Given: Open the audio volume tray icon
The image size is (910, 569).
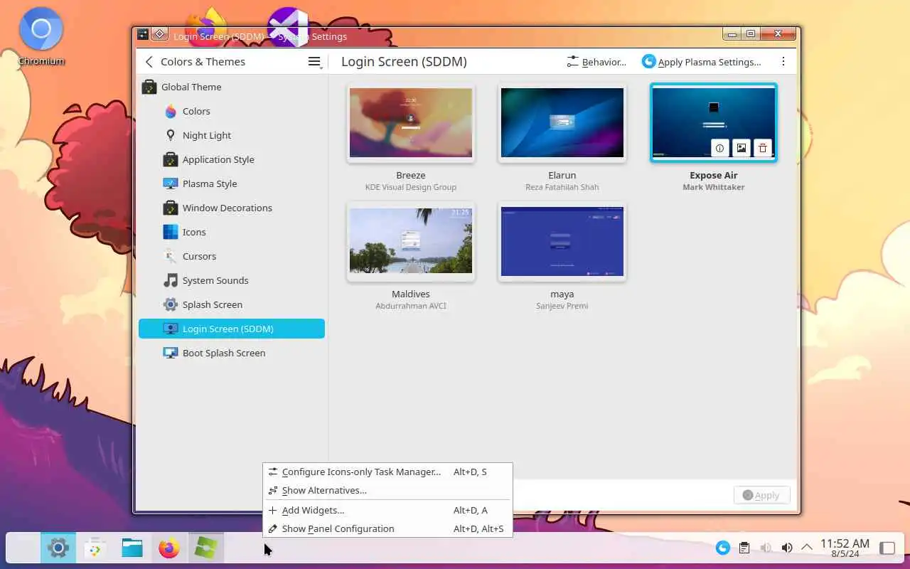Looking at the screenshot, I should [x=786, y=548].
